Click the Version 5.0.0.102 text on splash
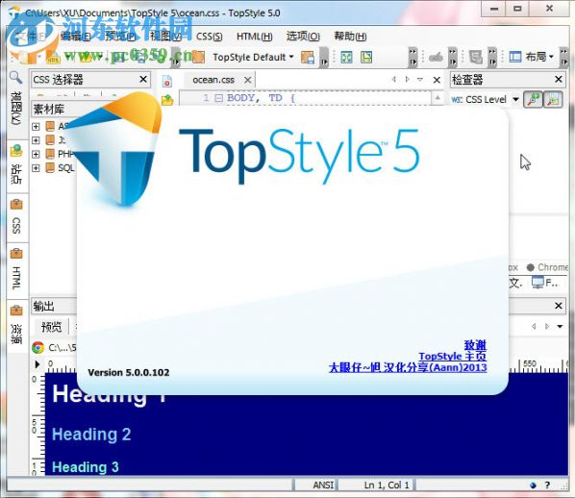The width and height of the screenshot is (575, 498). 129,373
